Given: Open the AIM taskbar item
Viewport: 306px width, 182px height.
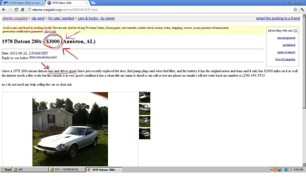Looking at the screenshot, I should 30,170.
